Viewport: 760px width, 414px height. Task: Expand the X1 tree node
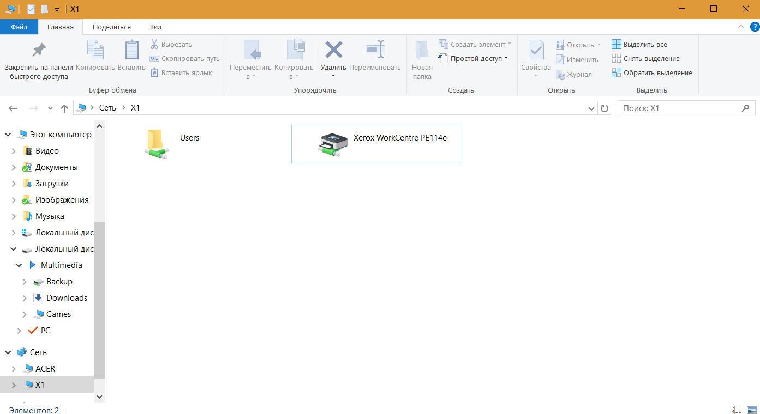click(14, 385)
